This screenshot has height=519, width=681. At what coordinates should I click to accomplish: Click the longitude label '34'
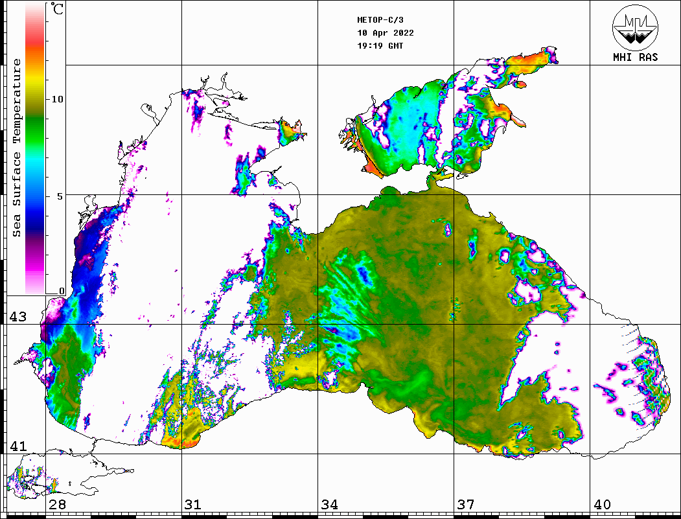coord(329,505)
